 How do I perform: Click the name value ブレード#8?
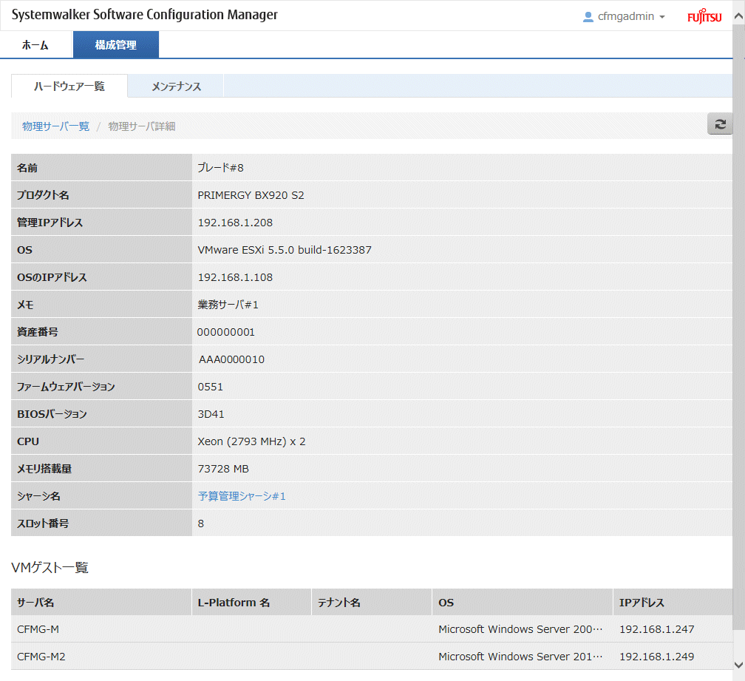(220, 168)
